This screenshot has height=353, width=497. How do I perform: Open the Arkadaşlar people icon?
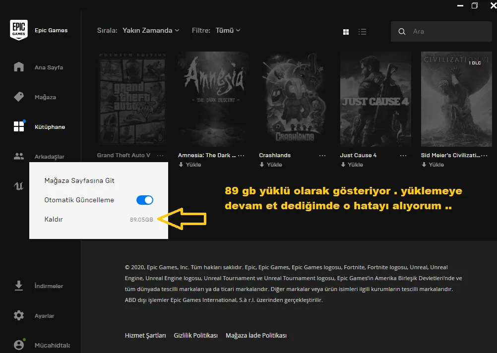click(19, 156)
